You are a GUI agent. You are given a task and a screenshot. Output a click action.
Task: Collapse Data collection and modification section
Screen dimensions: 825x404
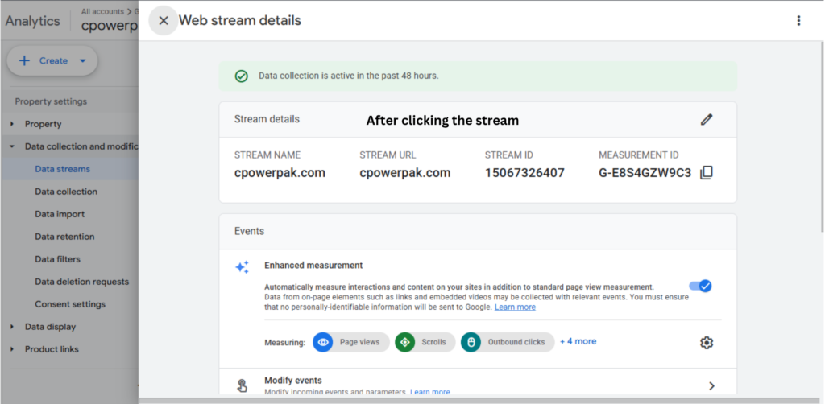12,146
